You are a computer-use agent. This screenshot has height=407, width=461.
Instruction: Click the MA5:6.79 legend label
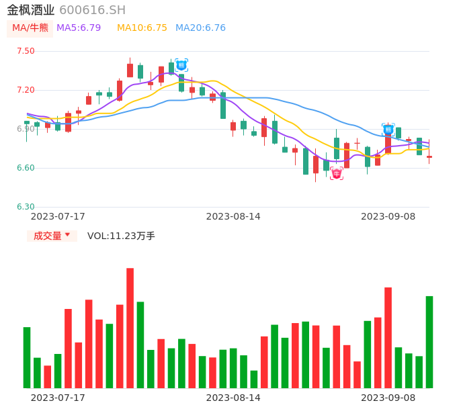pos(79,28)
